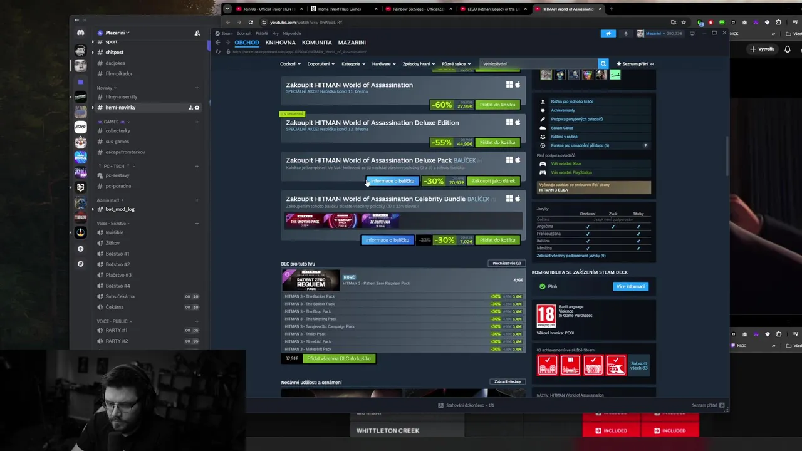Click the first red achievement icon

point(548,365)
